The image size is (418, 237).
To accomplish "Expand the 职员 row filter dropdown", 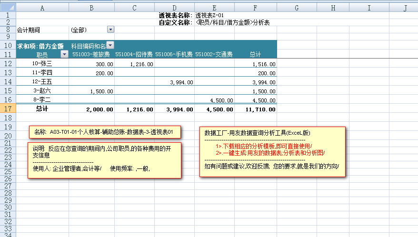I will tap(65, 54).
